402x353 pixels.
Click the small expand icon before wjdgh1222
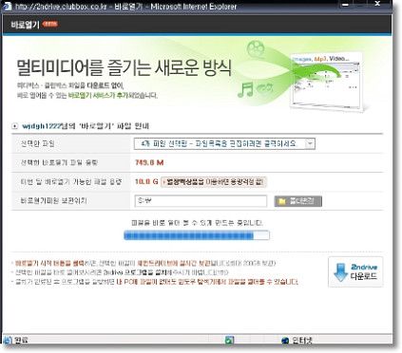point(14,126)
